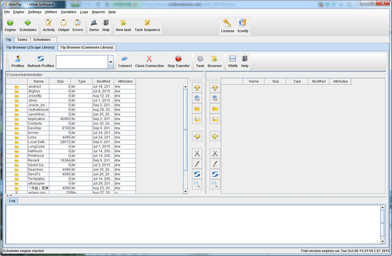The image size is (392, 256).
Task: Upload with the right arrow button
Action: click(x=197, y=136)
